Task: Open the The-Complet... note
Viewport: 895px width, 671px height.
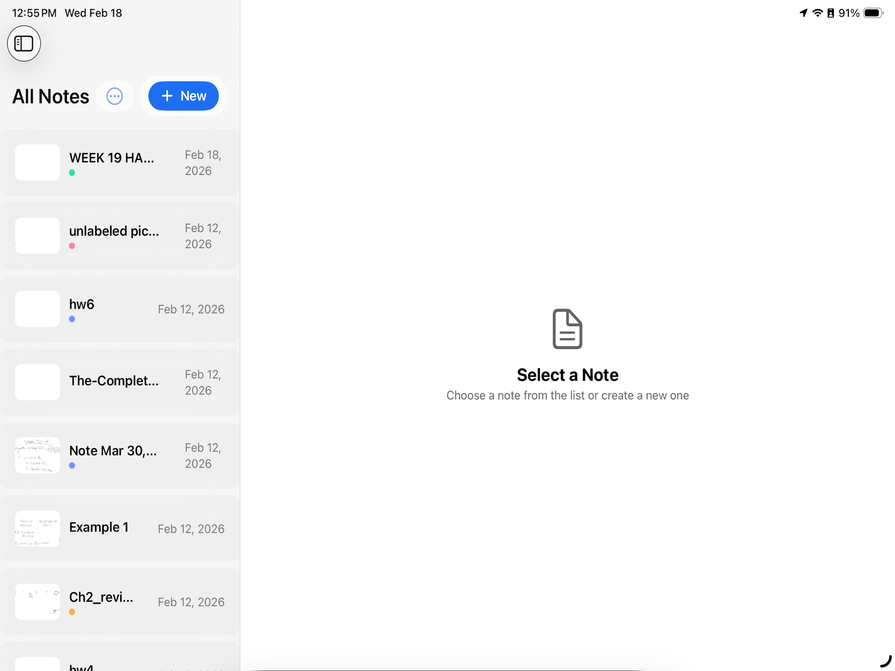Action: 120,382
